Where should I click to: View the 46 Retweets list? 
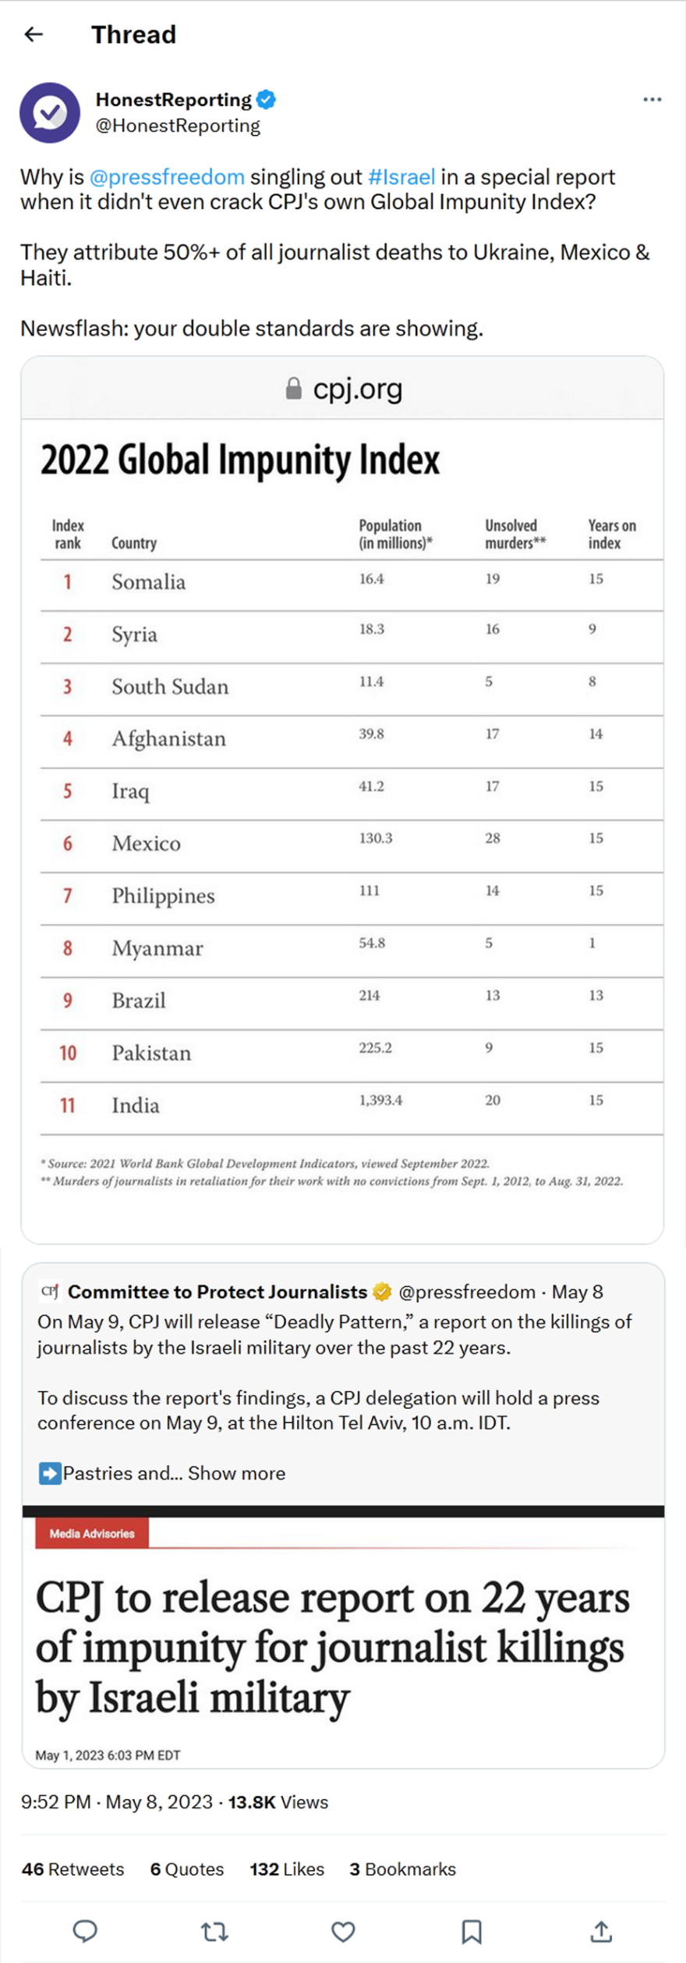(x=72, y=1869)
